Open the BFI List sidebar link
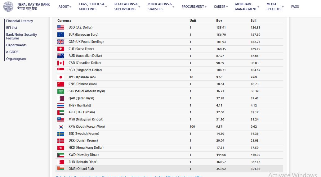The image size is (321, 177). pos(12,28)
